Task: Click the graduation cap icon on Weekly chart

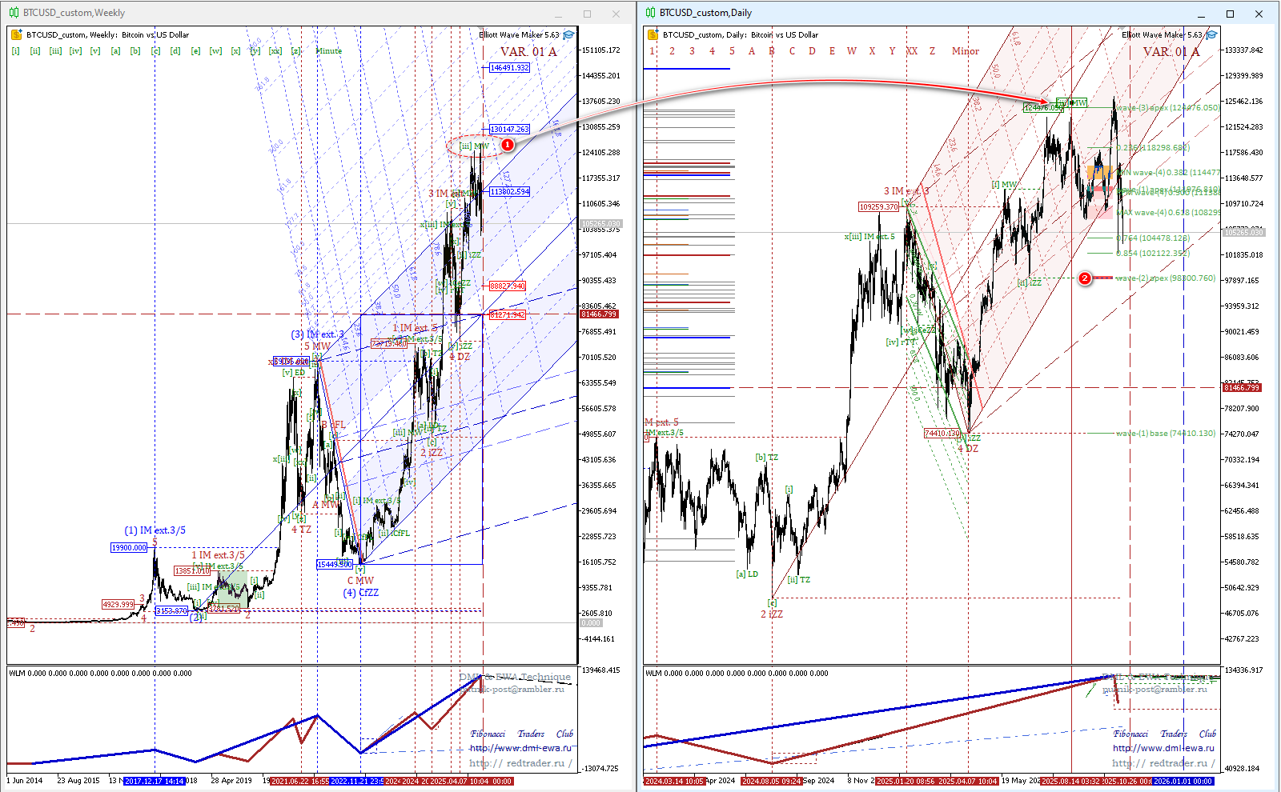Action: (x=568, y=34)
